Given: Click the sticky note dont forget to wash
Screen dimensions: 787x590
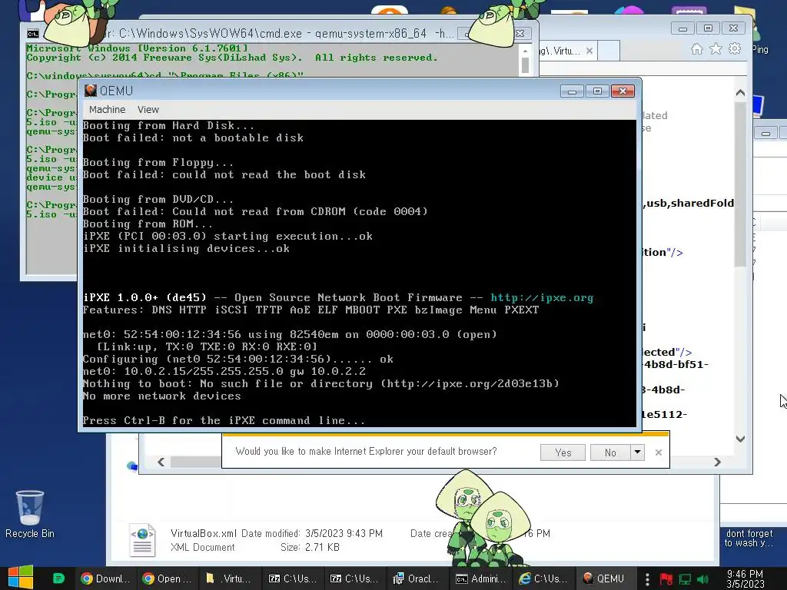Looking at the screenshot, I should [x=749, y=538].
